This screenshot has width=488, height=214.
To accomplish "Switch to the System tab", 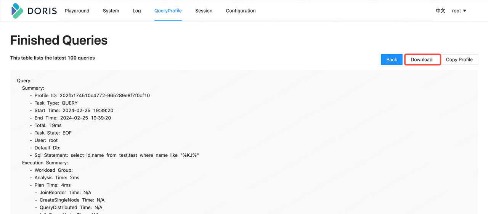I will coord(111,11).
